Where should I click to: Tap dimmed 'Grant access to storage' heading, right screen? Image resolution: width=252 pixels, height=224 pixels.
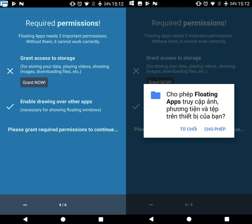pyautogui.click(x=174, y=58)
